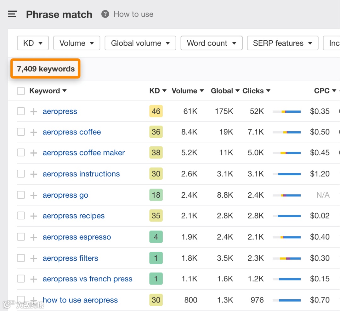The width and height of the screenshot is (340, 311).
Task: Toggle the select-all Keyword checkbox
Action: pos(21,91)
